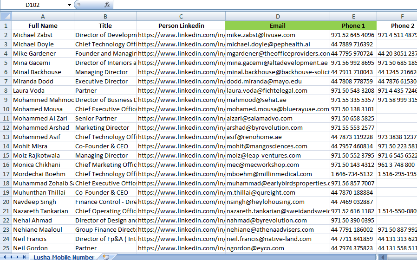Select the mahmood@sehat.ae email cell
The width and height of the screenshot is (417, 260).
click(278, 100)
